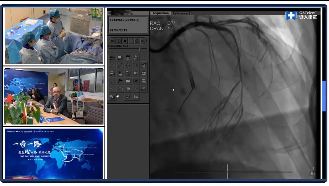
Task: Select the four-arrow pan icon
Action: (x=128, y=65)
